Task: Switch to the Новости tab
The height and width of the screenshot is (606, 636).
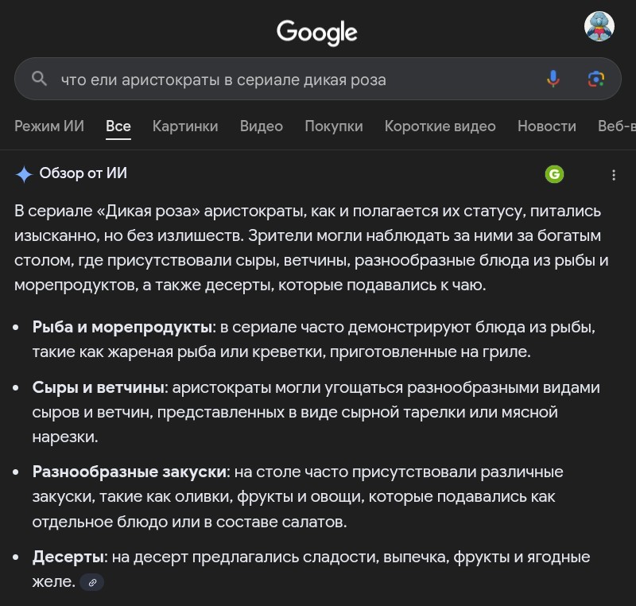Action: tap(546, 126)
